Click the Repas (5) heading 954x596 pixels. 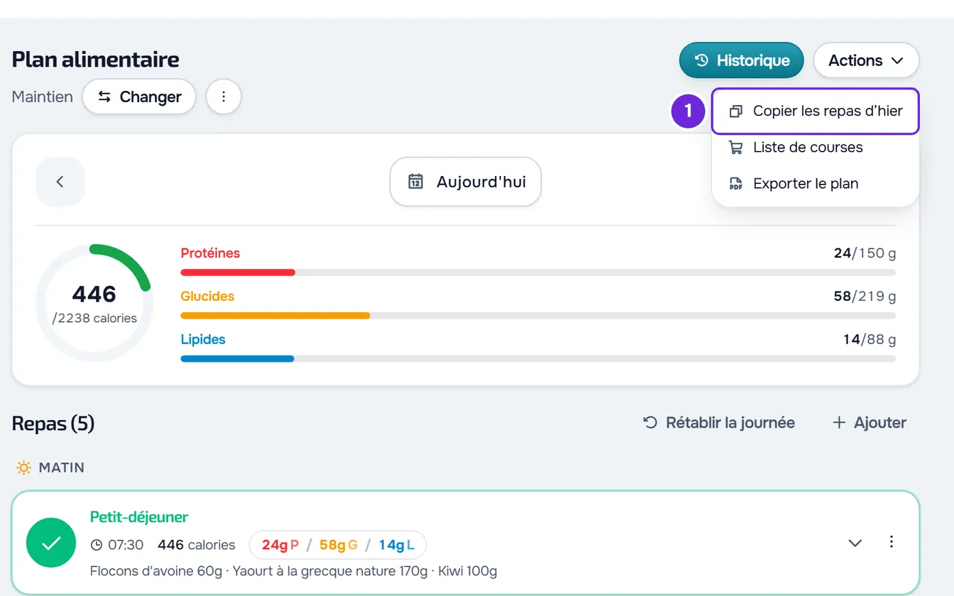coord(53,424)
